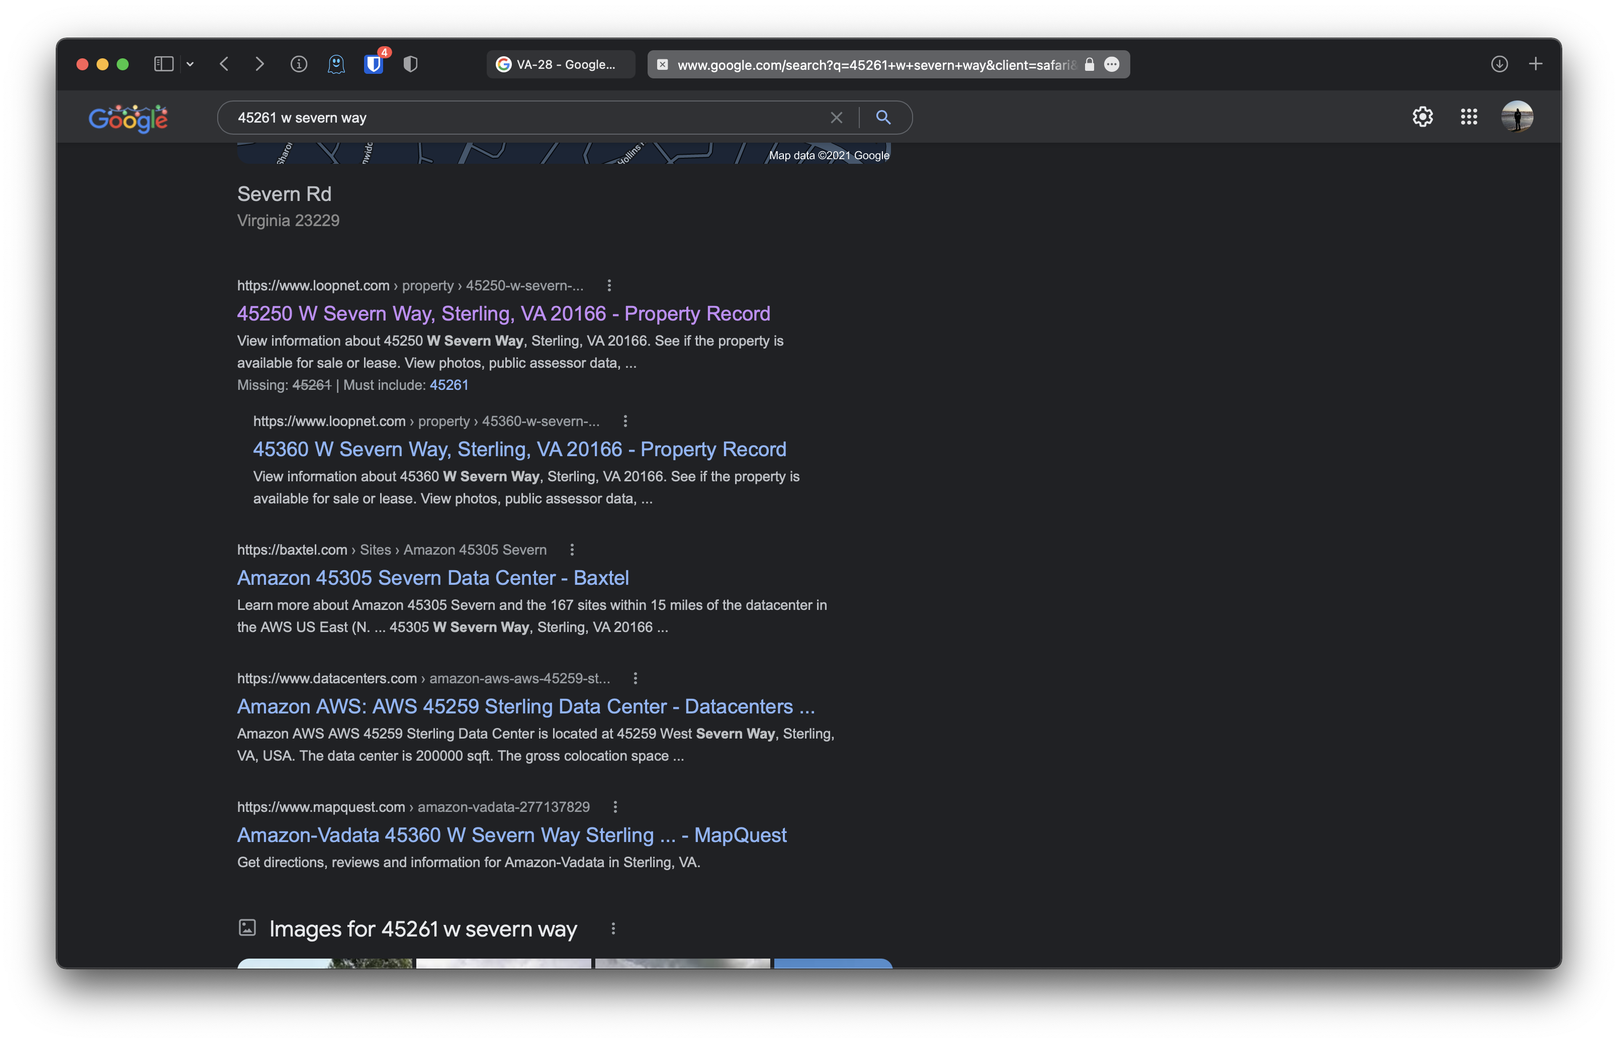Open Amazon-Vadata 45360 W Severn Way MapQuest link
Screen dimensions: 1618x1043
[512, 836]
